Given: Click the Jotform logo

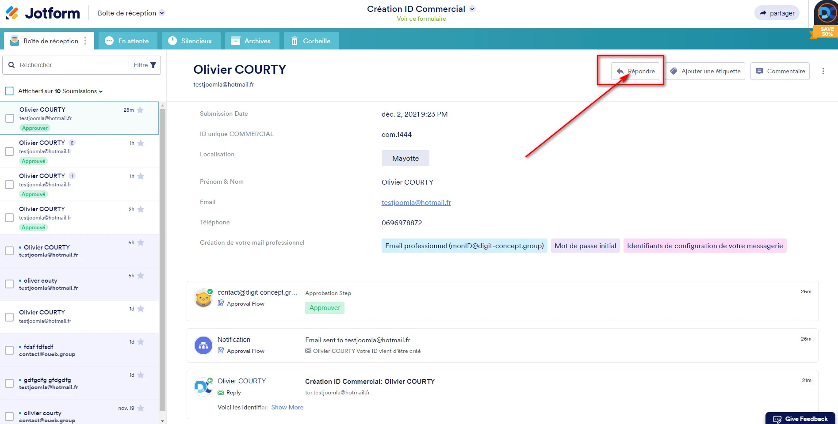Looking at the screenshot, I should click(x=43, y=13).
